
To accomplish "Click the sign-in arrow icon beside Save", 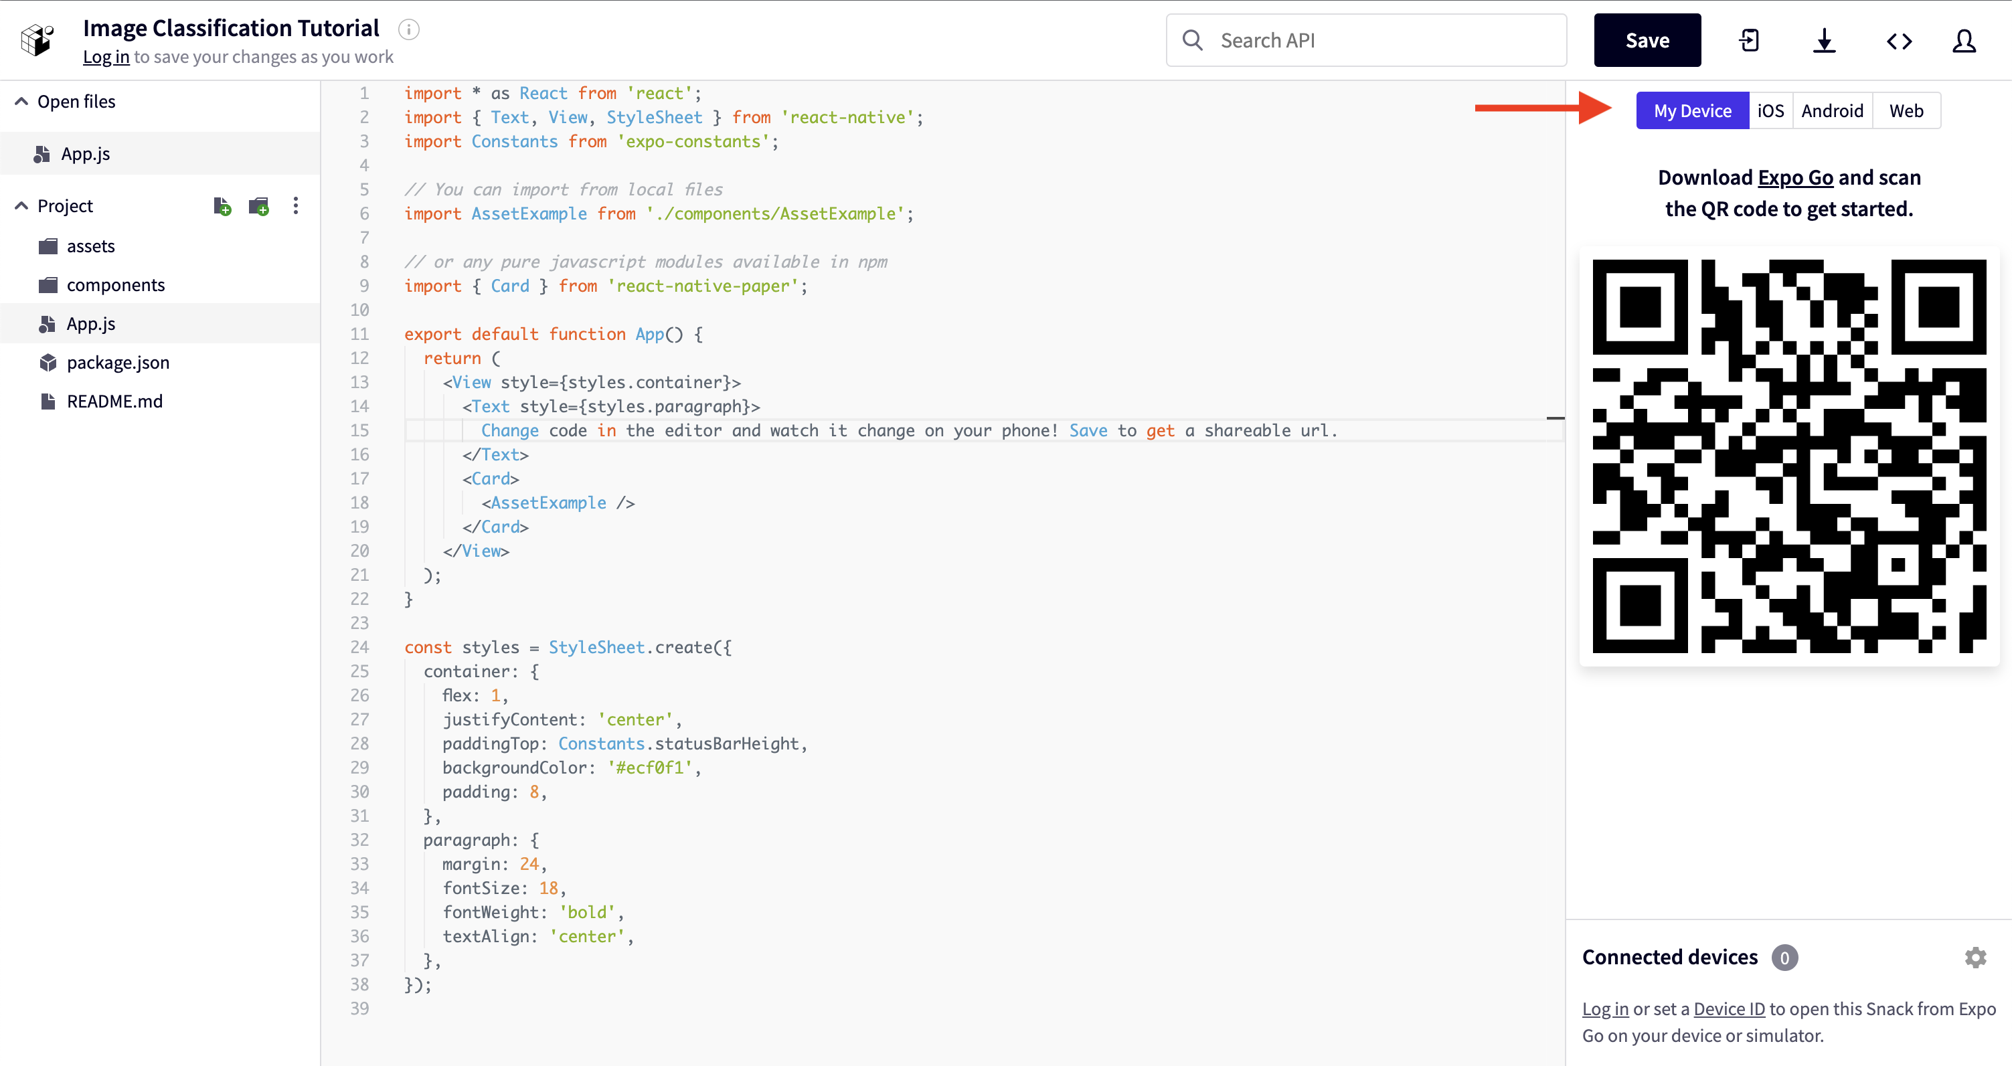I will click(x=1749, y=41).
